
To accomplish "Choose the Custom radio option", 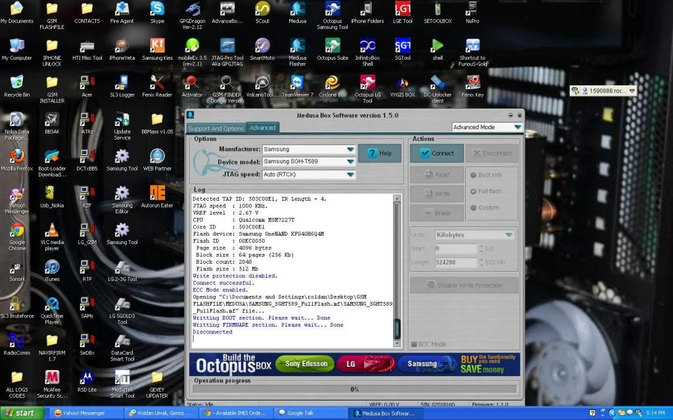I will pyautogui.click(x=484, y=207).
